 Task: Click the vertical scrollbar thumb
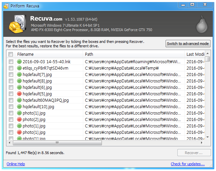(x=208, y=59)
